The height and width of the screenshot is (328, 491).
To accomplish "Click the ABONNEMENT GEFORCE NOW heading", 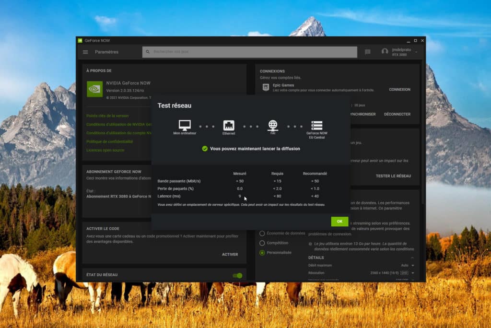I will coord(114,172).
